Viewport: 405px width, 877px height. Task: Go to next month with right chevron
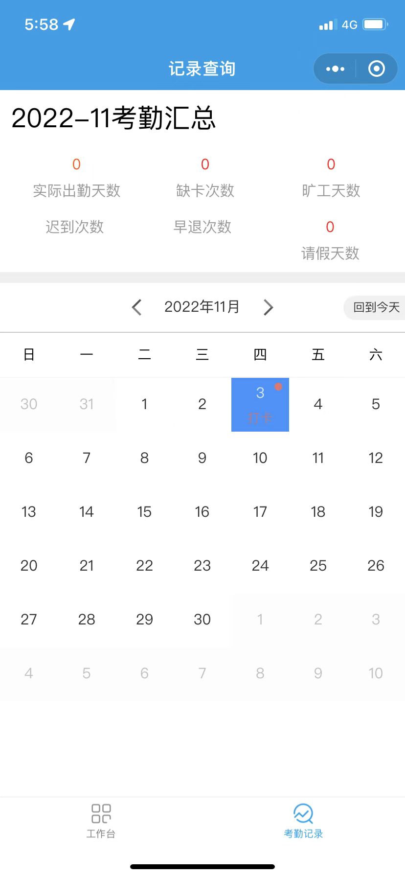click(x=268, y=307)
